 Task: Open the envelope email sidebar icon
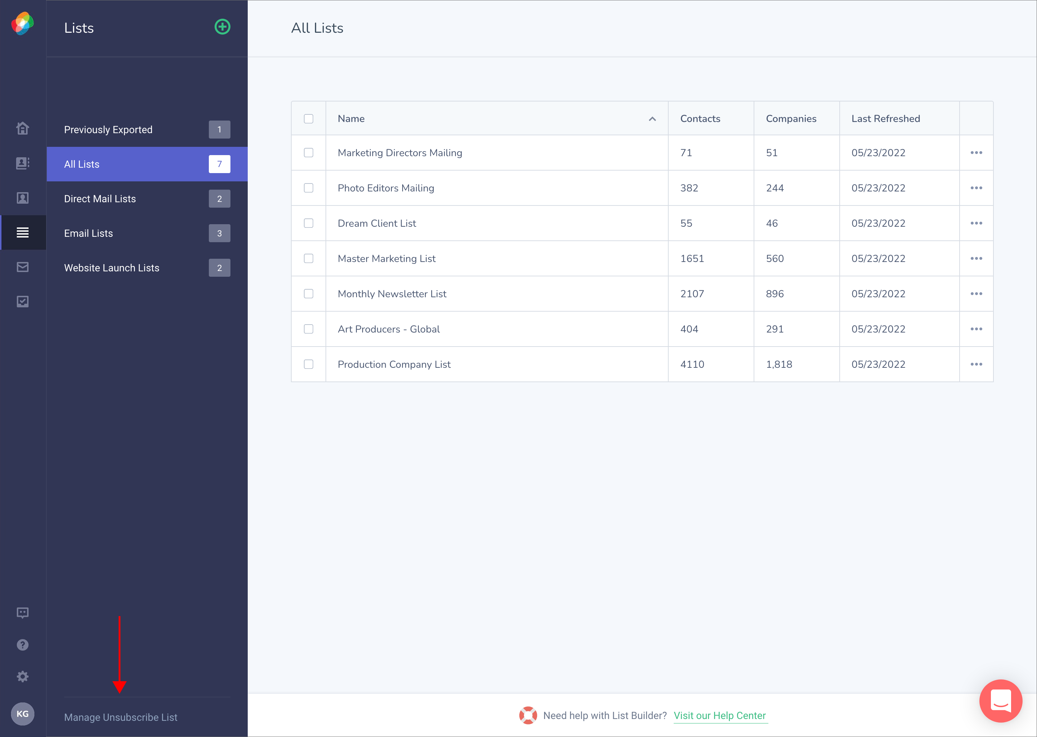[x=23, y=267]
